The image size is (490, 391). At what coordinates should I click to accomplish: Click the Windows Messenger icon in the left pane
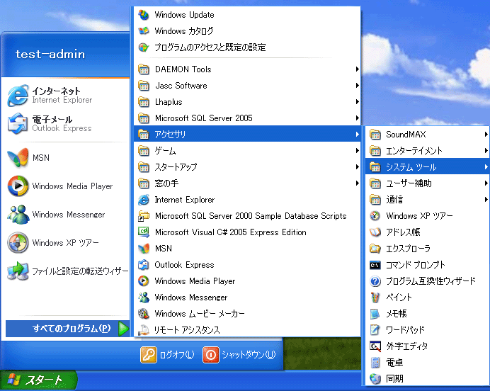(x=18, y=215)
